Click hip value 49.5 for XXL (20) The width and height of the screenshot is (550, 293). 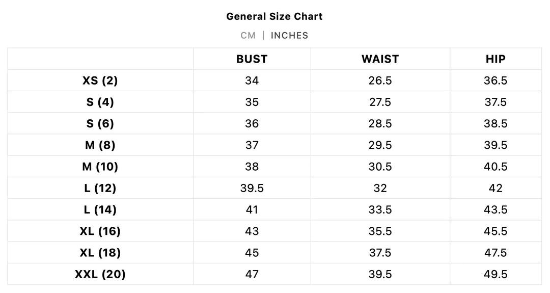(x=496, y=274)
